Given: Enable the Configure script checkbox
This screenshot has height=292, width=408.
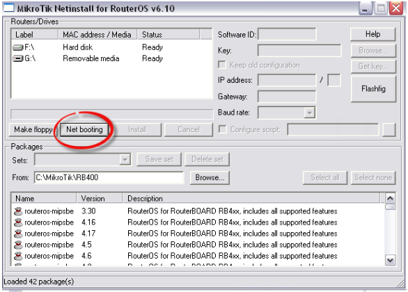Looking at the screenshot, I should (223, 129).
